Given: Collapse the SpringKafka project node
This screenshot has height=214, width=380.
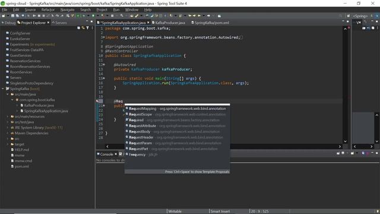Looking at the screenshot, I should click(x=2, y=89).
